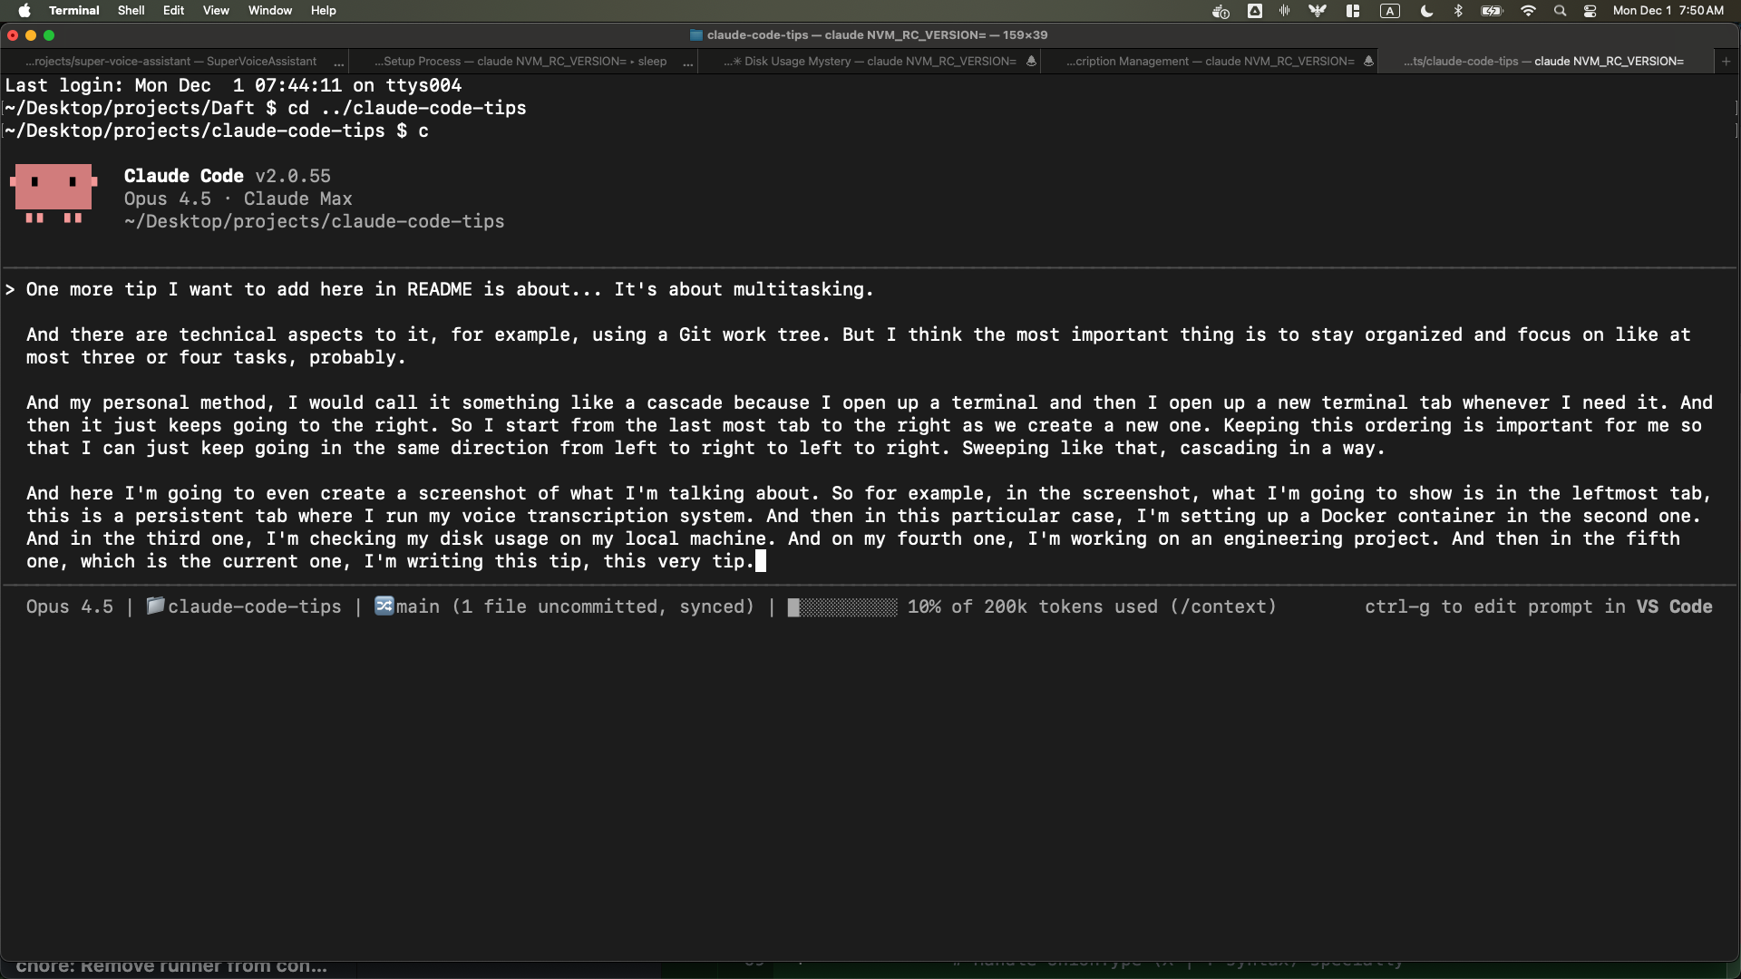Image resolution: width=1741 pixels, height=979 pixels.
Task: Click the git branch icon next to main
Action: click(x=384, y=607)
